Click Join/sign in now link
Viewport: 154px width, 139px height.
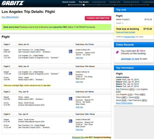pos(130,59)
